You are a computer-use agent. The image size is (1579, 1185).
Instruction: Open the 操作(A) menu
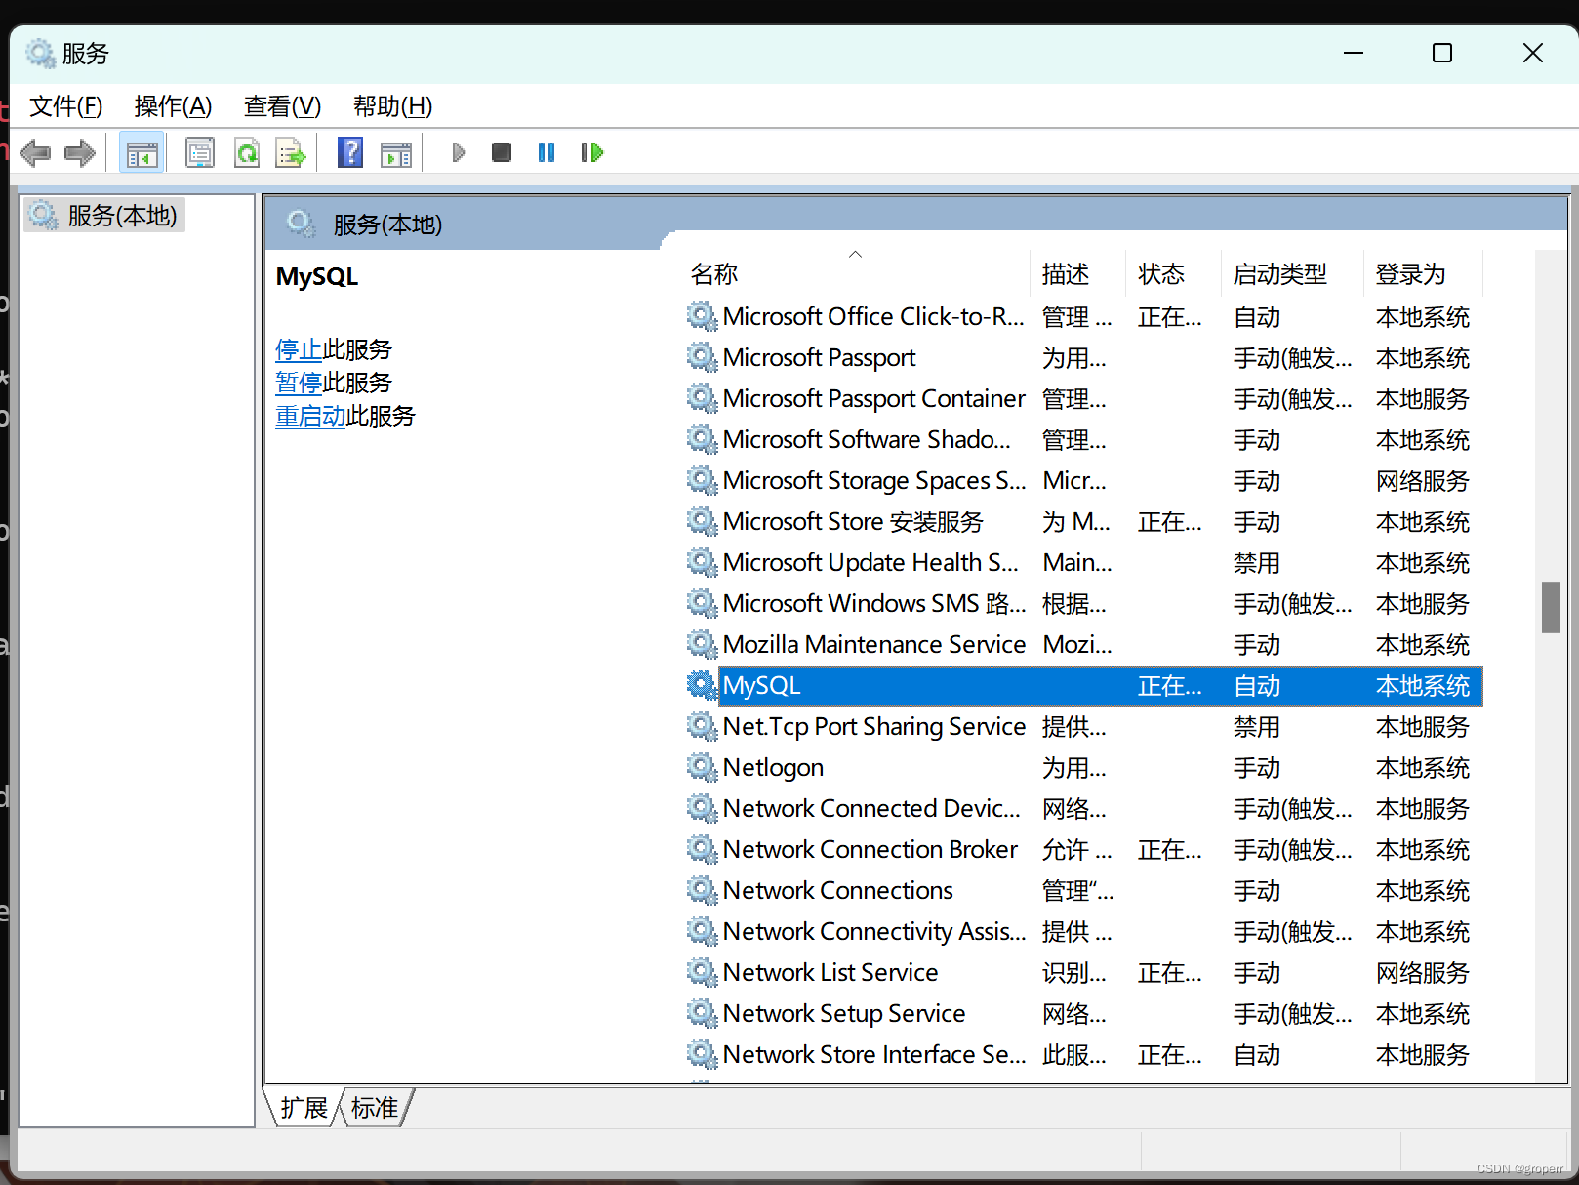pyautogui.click(x=173, y=105)
